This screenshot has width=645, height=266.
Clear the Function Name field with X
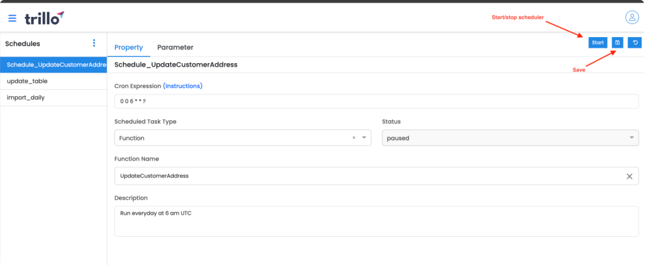629,176
